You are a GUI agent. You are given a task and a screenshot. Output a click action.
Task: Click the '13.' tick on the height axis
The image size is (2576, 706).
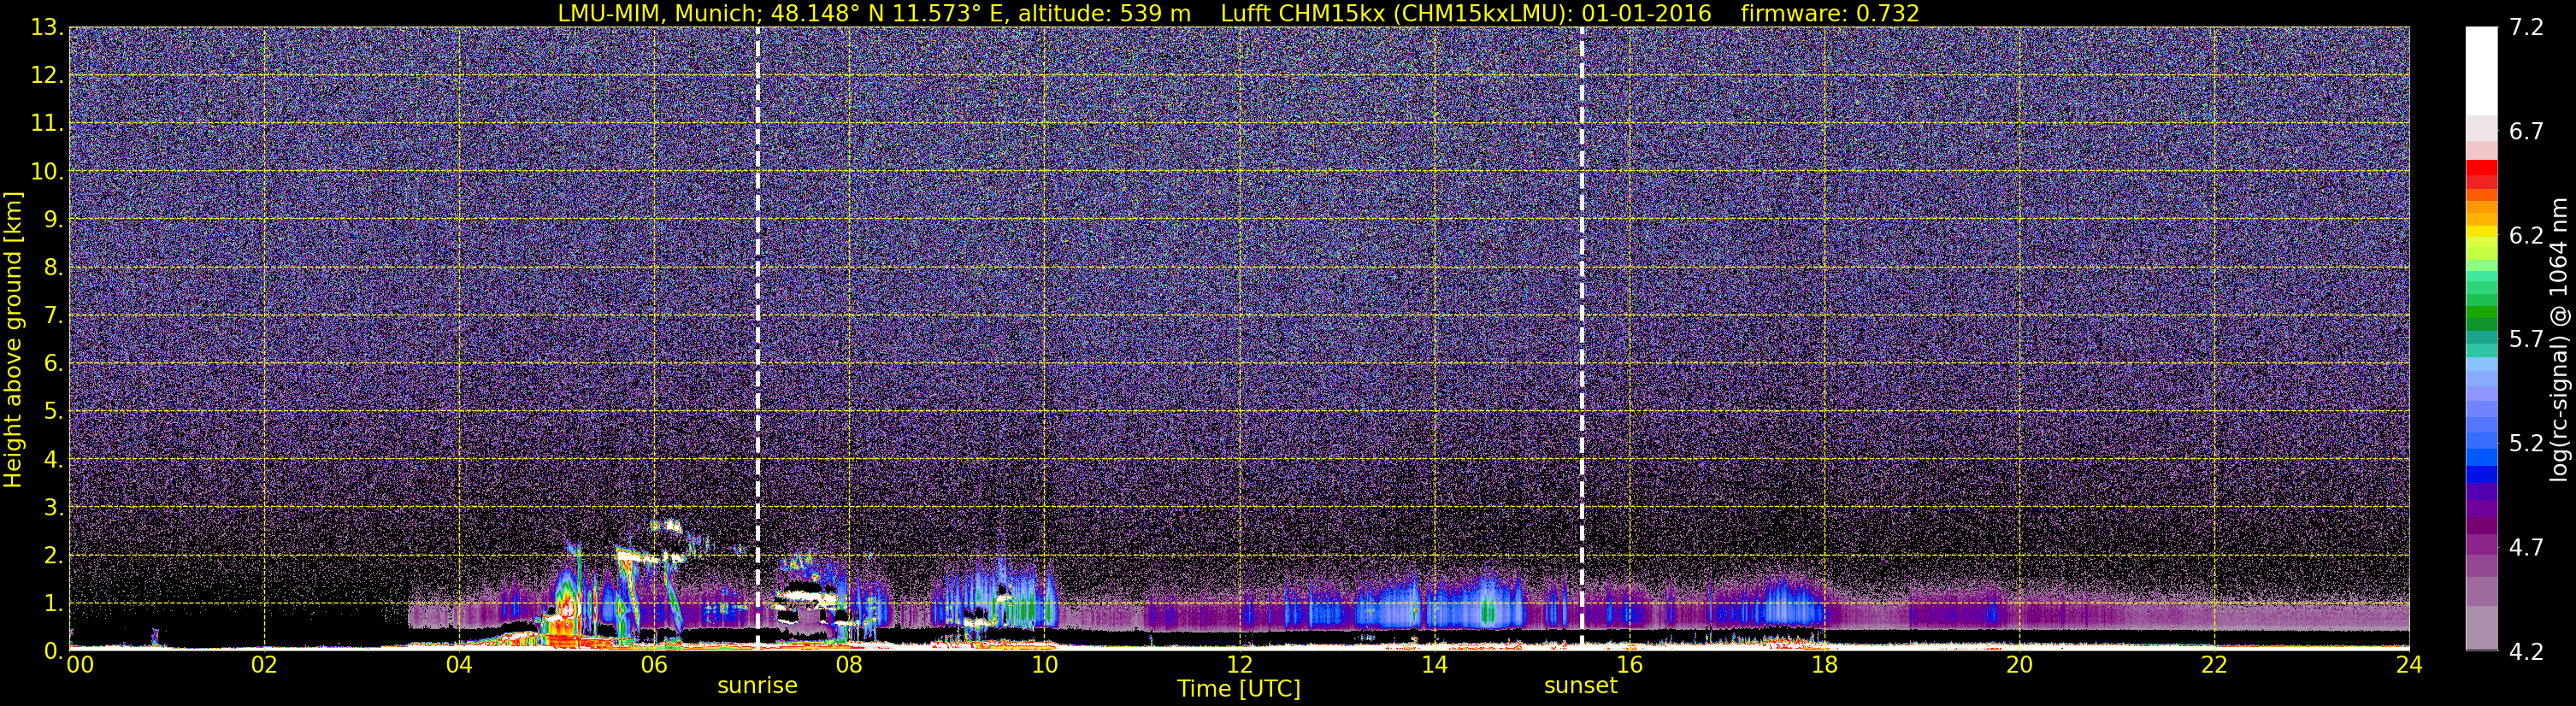(x=47, y=28)
